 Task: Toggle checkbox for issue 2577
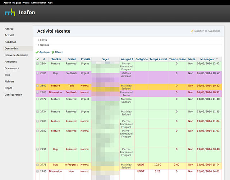[37, 99]
